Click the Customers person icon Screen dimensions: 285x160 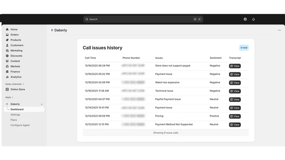(7, 45)
